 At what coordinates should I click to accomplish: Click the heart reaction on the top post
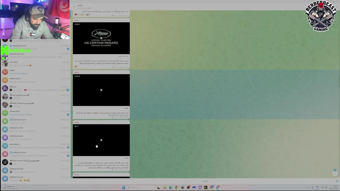point(76,15)
